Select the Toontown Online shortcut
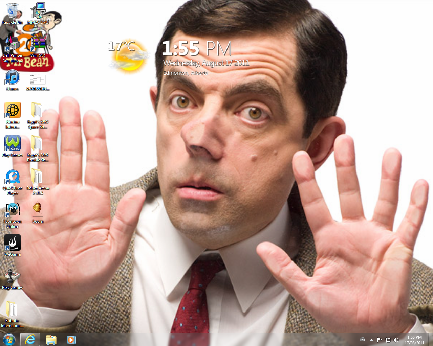 tap(13, 215)
